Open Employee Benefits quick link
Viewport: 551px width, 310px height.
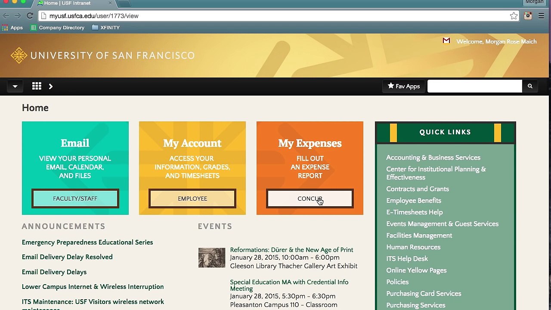click(414, 201)
